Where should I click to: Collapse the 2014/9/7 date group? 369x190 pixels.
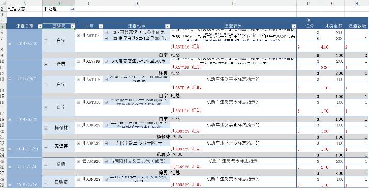pos(10,79)
